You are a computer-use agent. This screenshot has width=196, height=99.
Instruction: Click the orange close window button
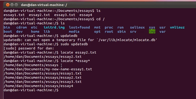8,5
